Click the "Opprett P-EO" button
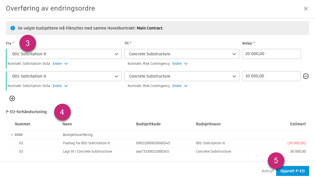This screenshot has height=179, width=315. [292, 171]
